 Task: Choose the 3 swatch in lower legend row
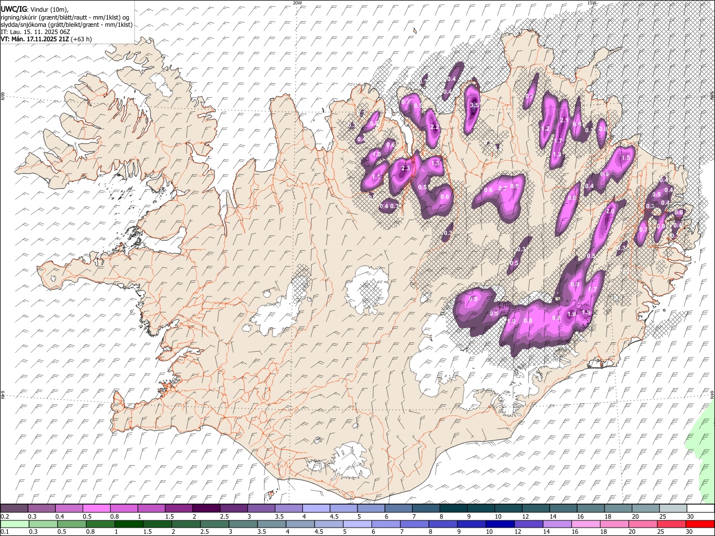tap(243, 524)
